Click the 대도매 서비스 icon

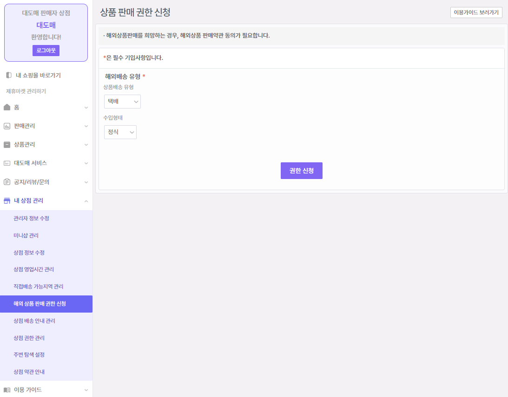tap(7, 163)
